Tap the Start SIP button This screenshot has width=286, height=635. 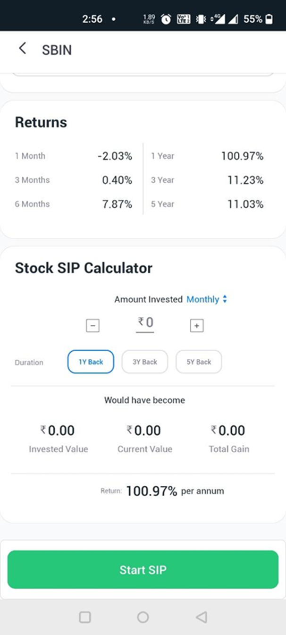tap(143, 569)
